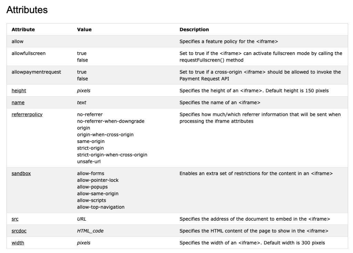The image size is (353, 253).
Task: Click the no-referrer-when-downgrade value
Action: click(x=111, y=121)
